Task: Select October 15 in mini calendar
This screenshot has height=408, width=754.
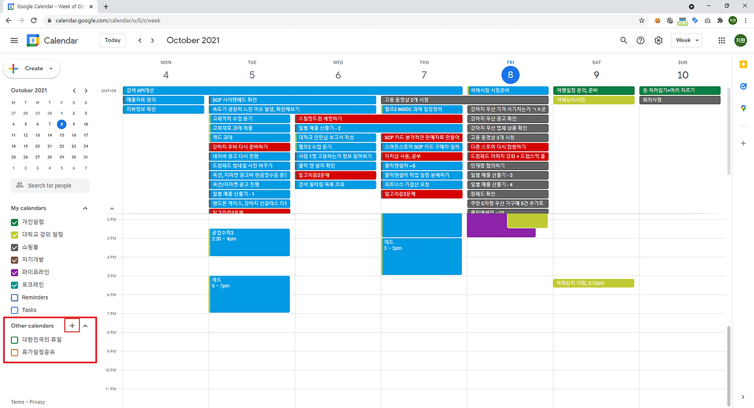Action: [62, 135]
